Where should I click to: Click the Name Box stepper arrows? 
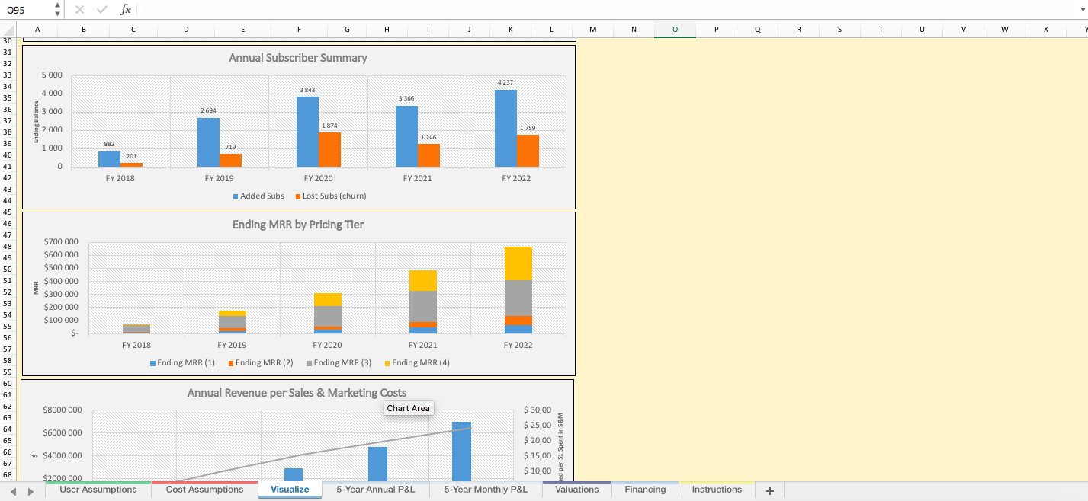pos(57,10)
